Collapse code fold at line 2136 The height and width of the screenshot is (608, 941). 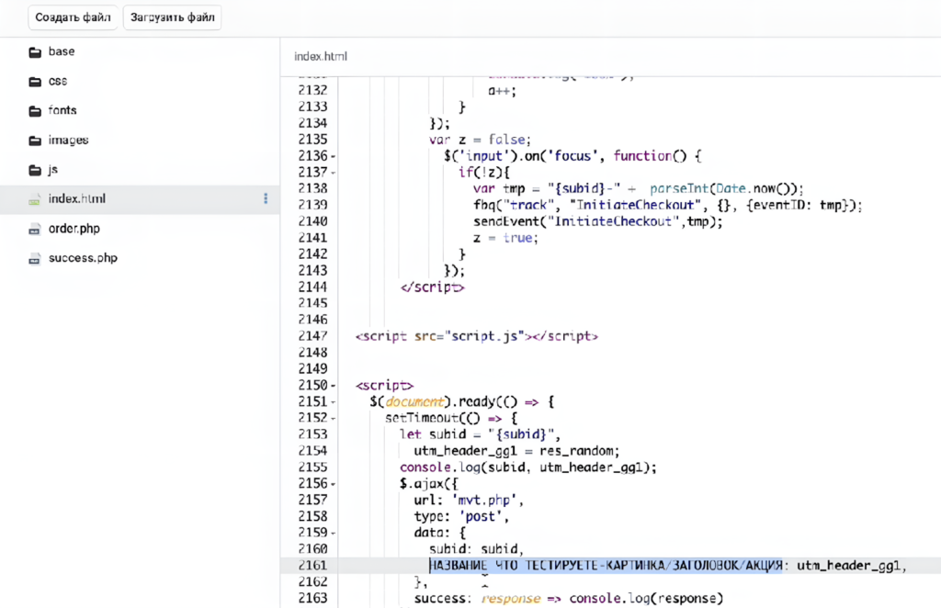point(333,157)
